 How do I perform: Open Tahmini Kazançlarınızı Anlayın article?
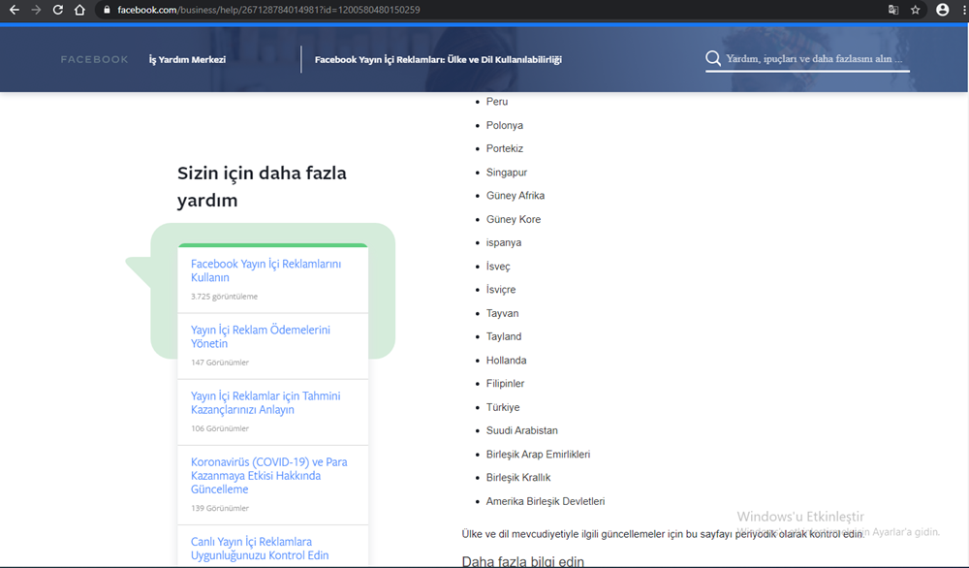pos(266,402)
